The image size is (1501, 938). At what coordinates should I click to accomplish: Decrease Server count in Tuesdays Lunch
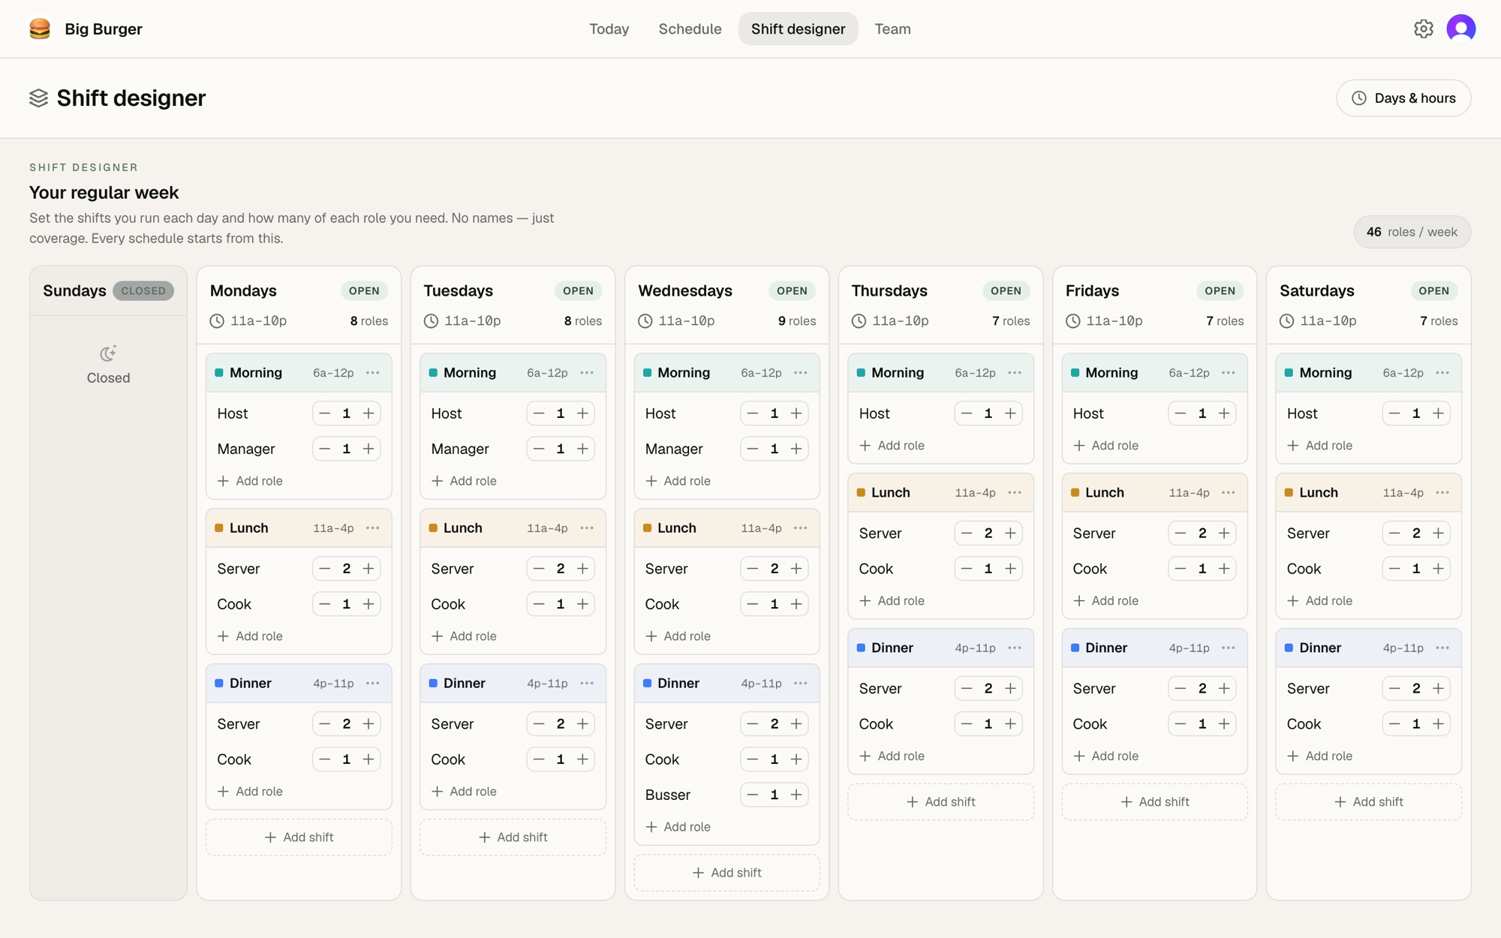(538, 569)
